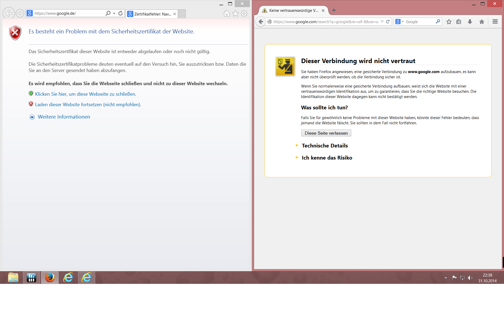Open IE address bar search dropdown arrow
The height and width of the screenshot is (328, 504).
tap(114, 13)
